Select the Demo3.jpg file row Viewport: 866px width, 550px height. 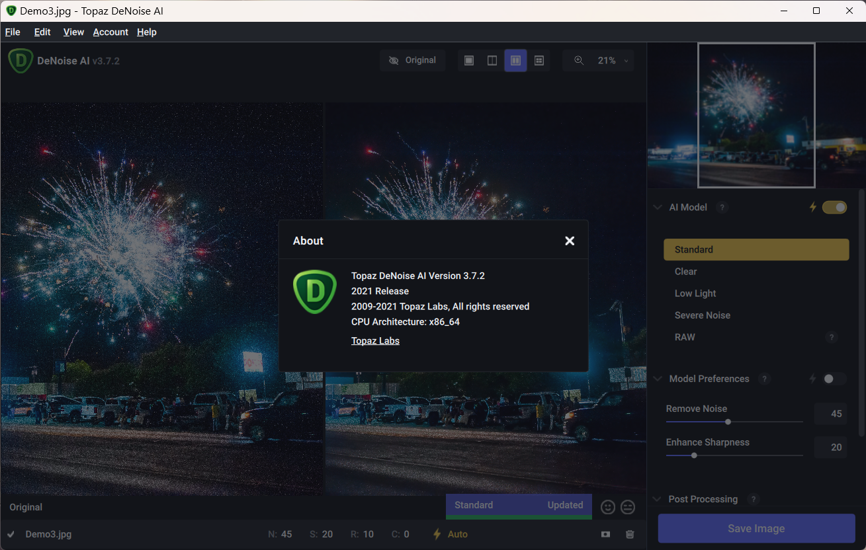tap(323, 534)
